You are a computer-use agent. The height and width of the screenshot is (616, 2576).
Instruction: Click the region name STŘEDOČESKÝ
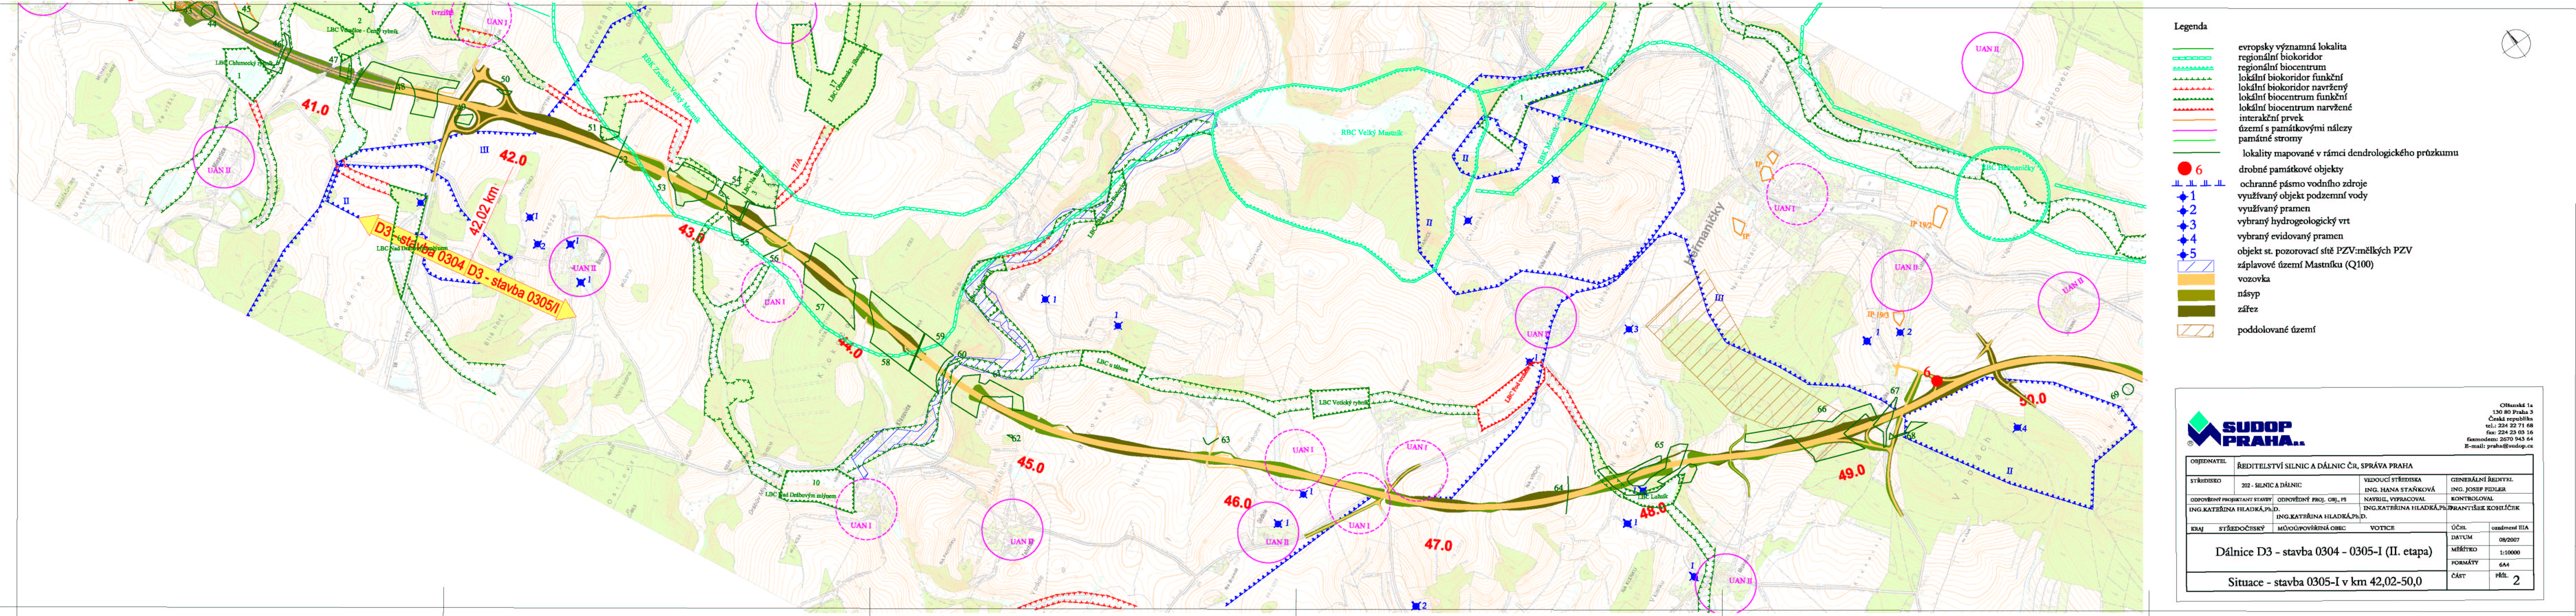(x=2242, y=528)
